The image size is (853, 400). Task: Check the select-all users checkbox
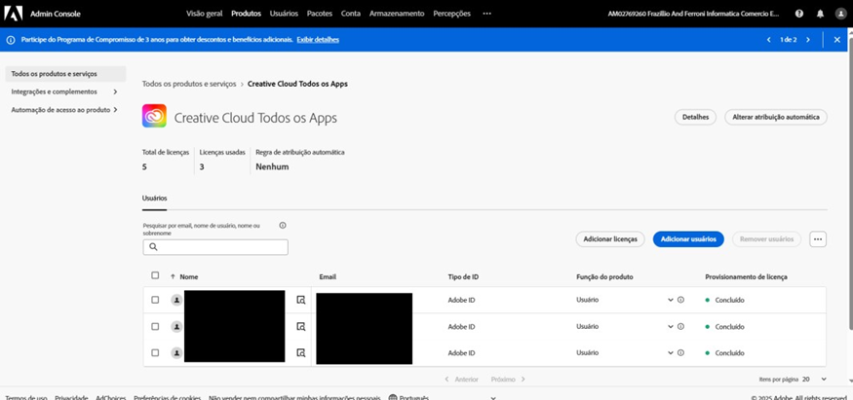(x=155, y=276)
